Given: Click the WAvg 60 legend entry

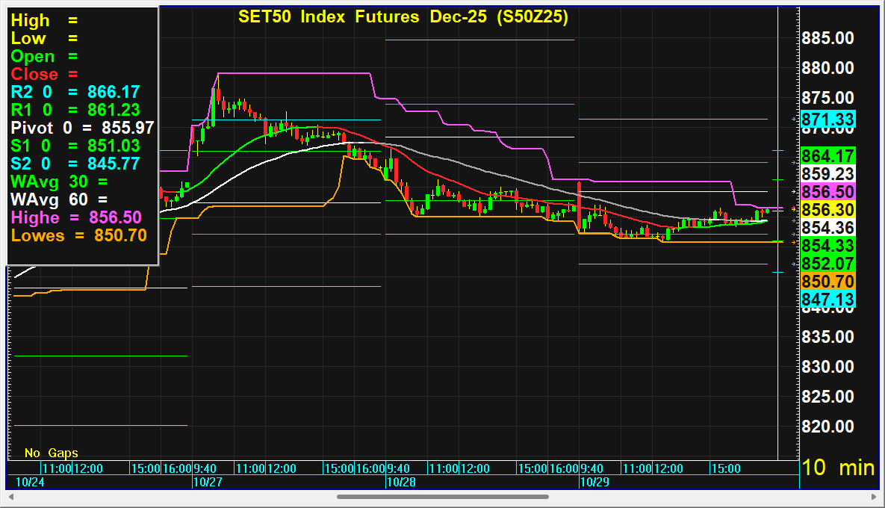Looking at the screenshot, I should click(58, 199).
